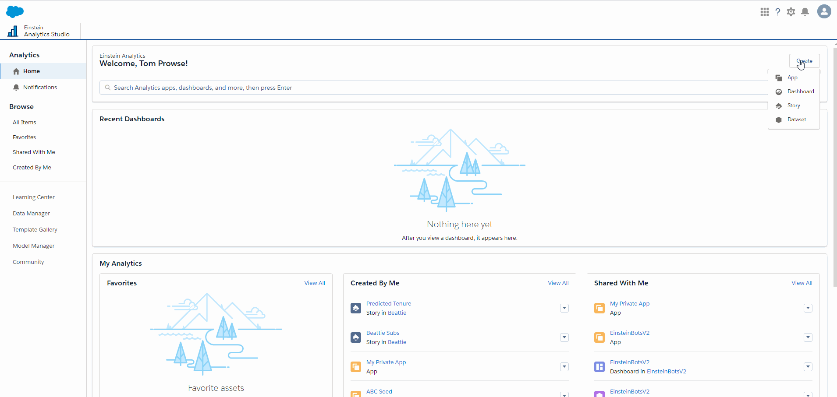Select Story from the Create menu

click(794, 106)
